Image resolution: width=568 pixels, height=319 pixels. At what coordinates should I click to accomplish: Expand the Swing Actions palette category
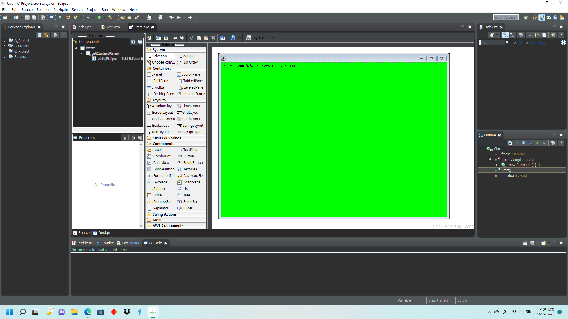[164, 214]
